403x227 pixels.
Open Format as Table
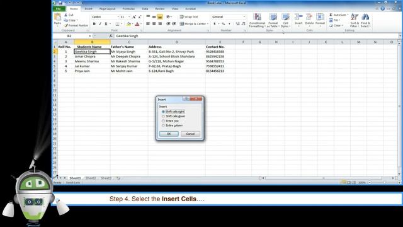273,20
